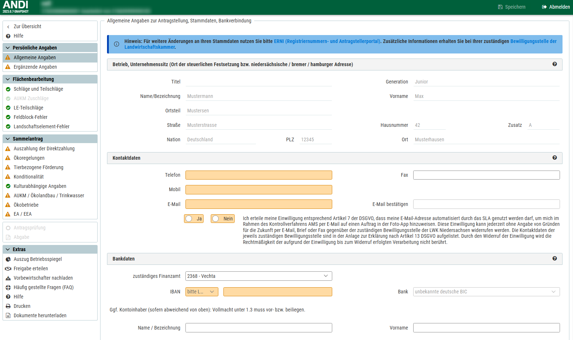Screen dimensions: 573x340
Task: Click help icon in Kontaktdaten header
Action: (x=554, y=158)
